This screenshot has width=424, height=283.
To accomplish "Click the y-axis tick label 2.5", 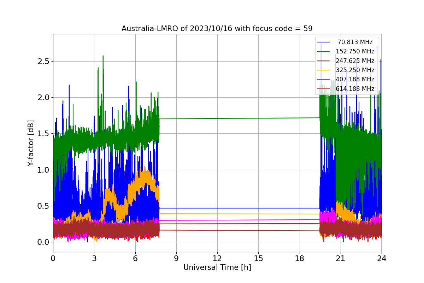I will pos(43,62).
